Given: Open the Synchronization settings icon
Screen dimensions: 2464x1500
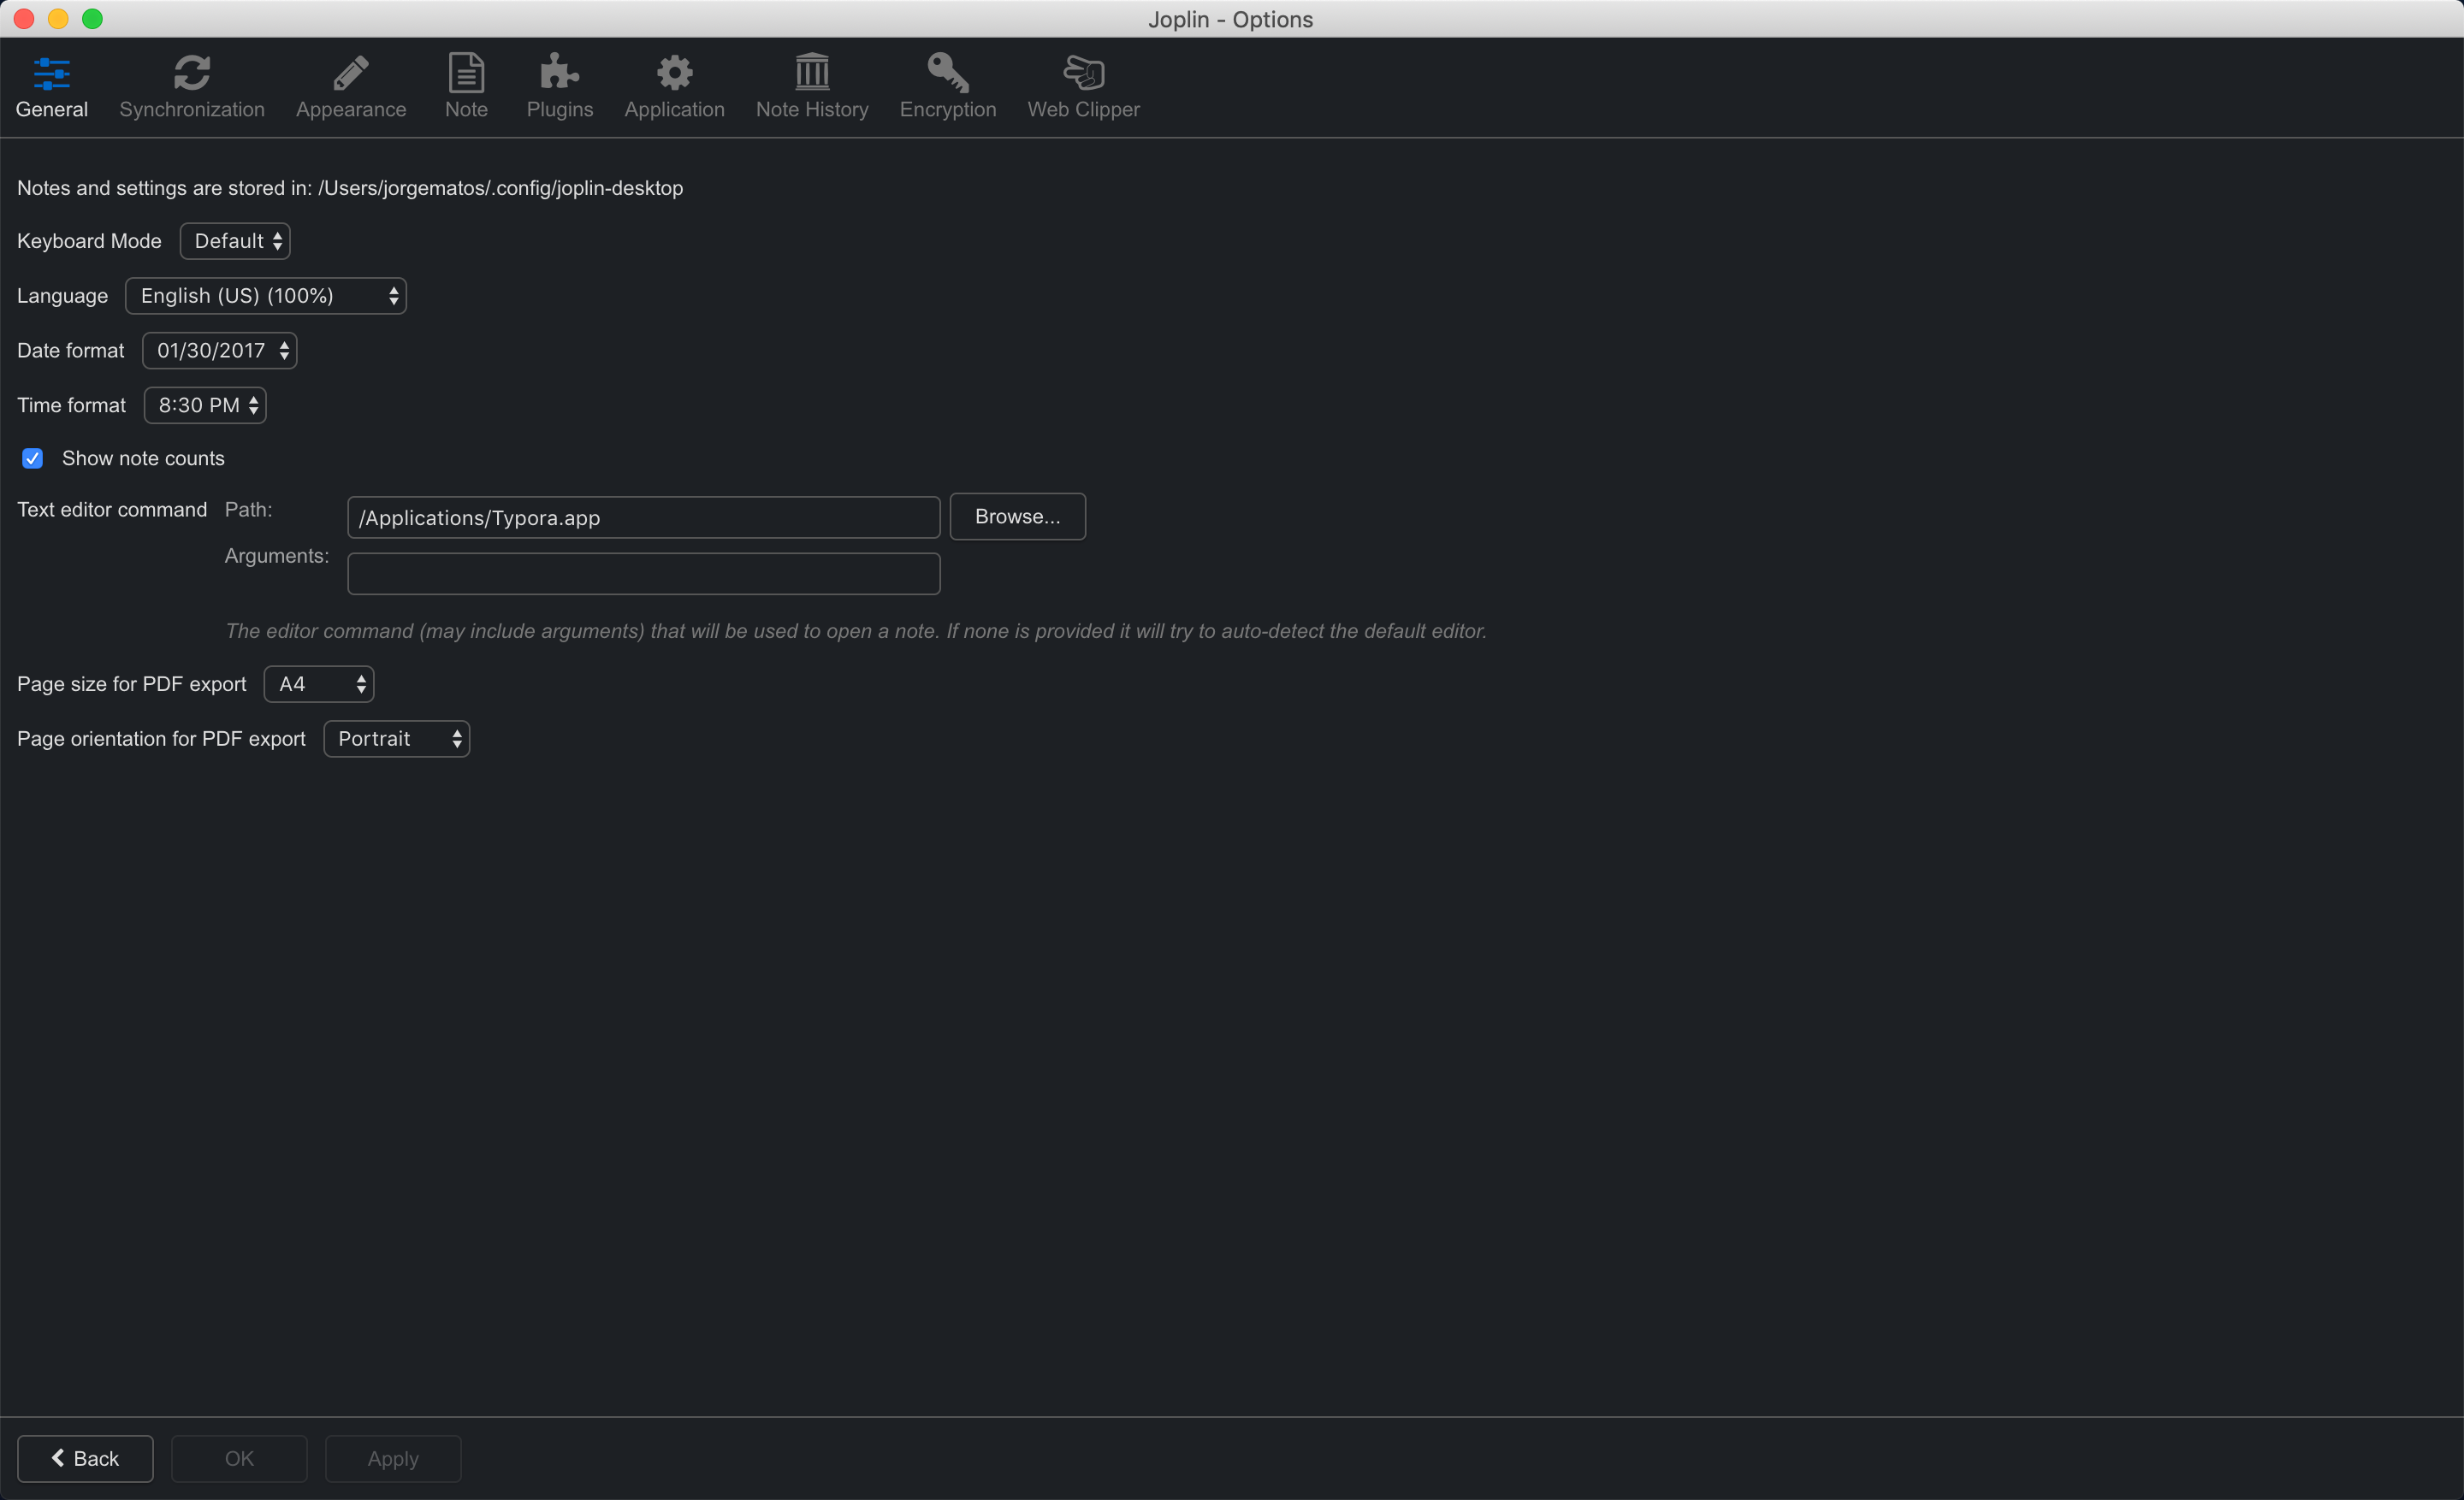Looking at the screenshot, I should 191,86.
